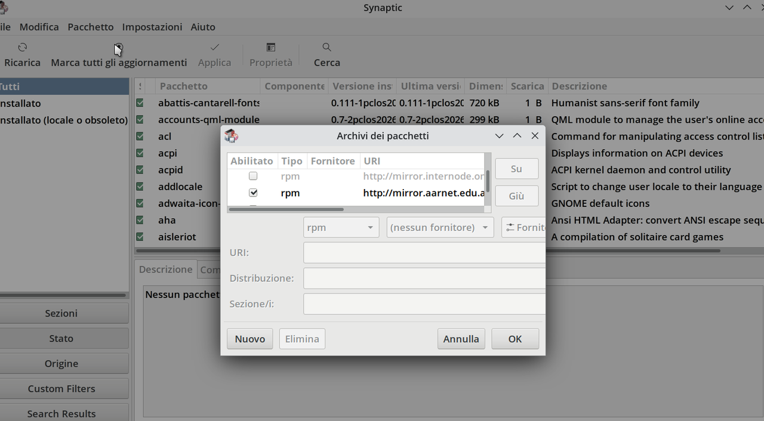Sort by the Descrizione column header
Viewport: 764px width, 421px height.
click(x=657, y=86)
